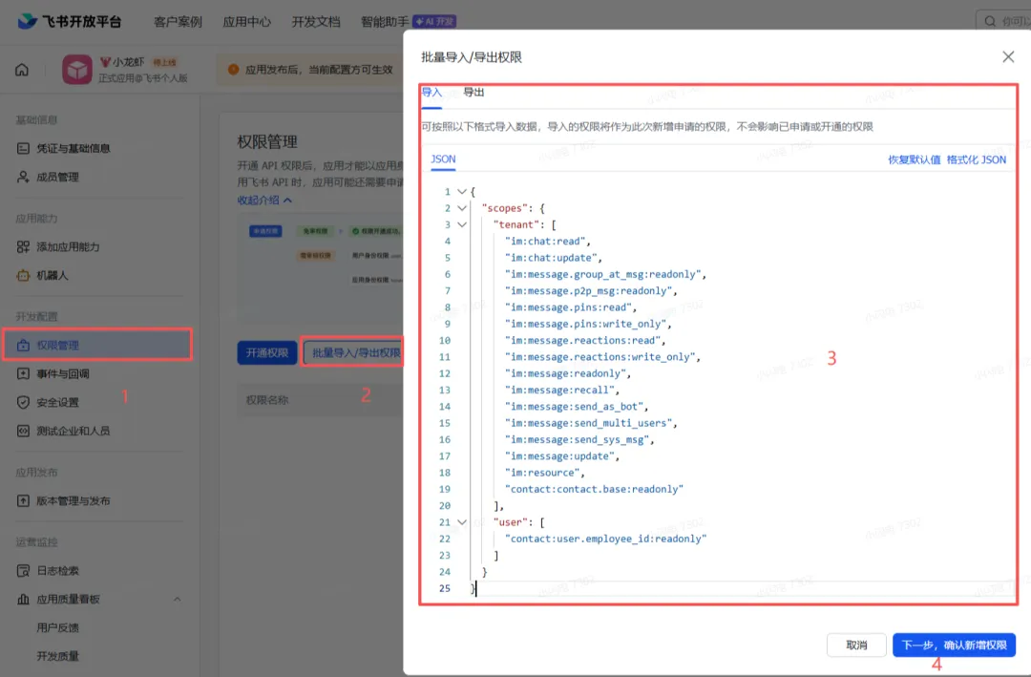The height and width of the screenshot is (677, 1031).
Task: Click 日志检索 search-log icon
Action: pyautogui.click(x=23, y=571)
